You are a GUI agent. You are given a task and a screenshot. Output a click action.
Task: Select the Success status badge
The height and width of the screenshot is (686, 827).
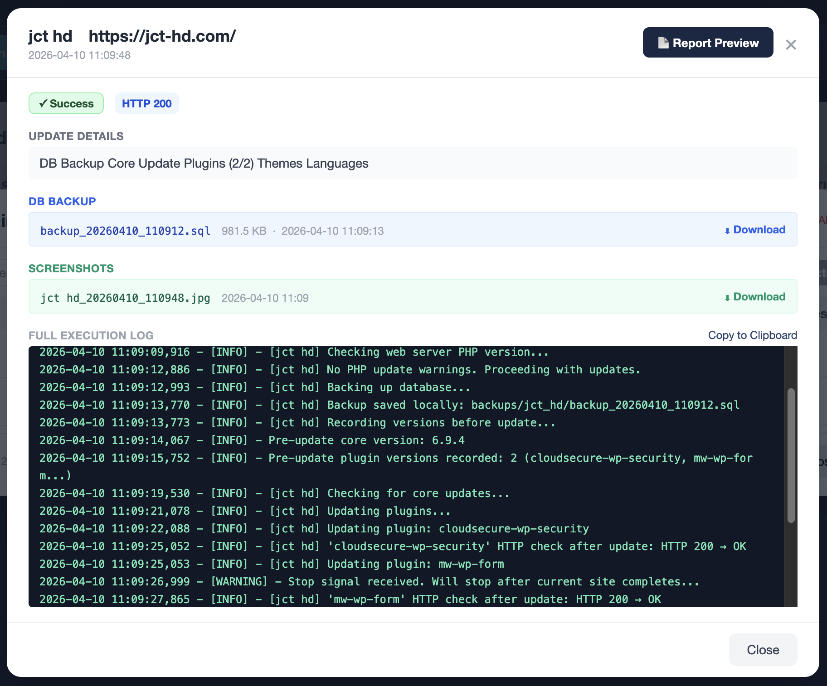(x=66, y=103)
